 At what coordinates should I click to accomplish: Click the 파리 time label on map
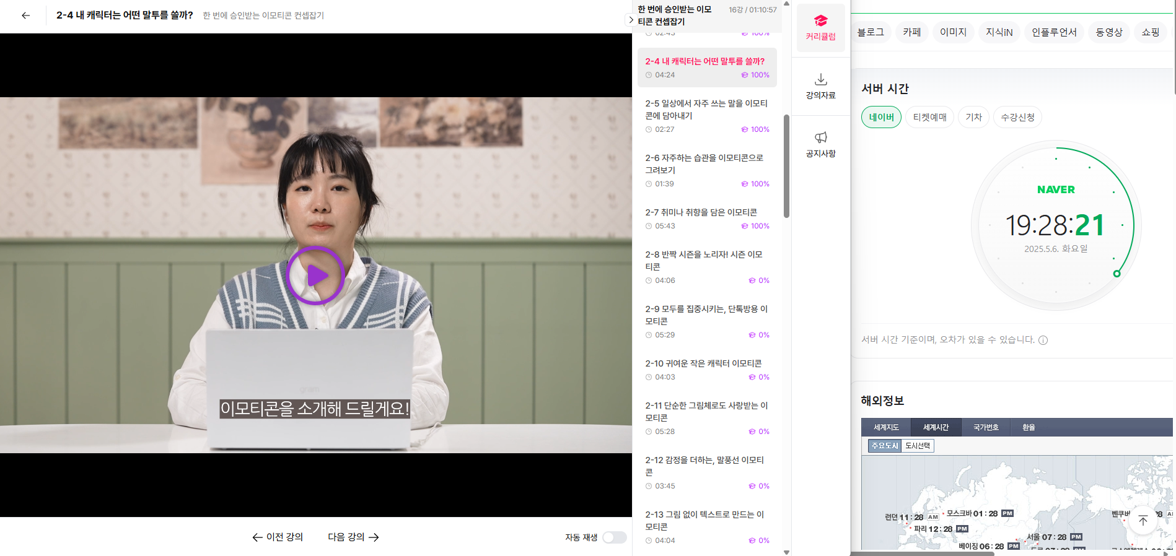[x=941, y=529]
